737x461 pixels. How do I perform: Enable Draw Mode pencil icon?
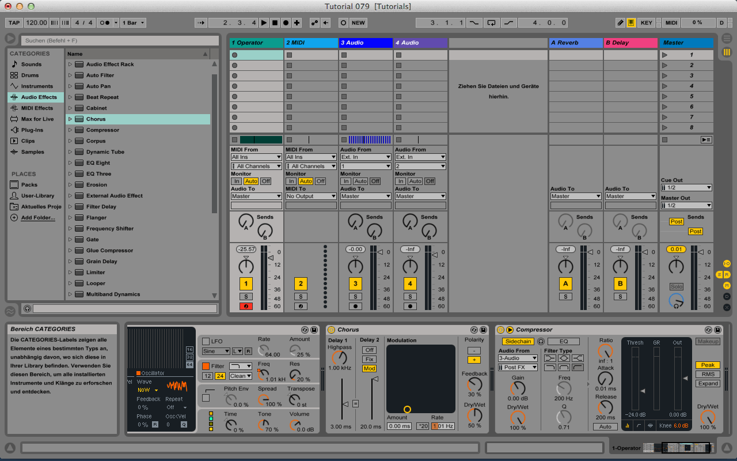point(620,23)
